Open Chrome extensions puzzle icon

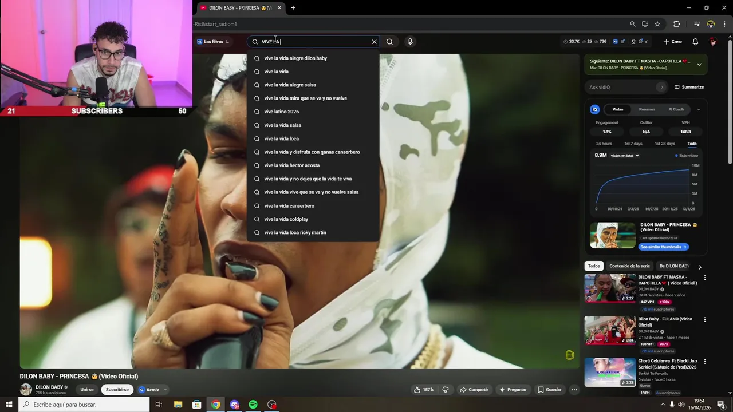(x=676, y=24)
